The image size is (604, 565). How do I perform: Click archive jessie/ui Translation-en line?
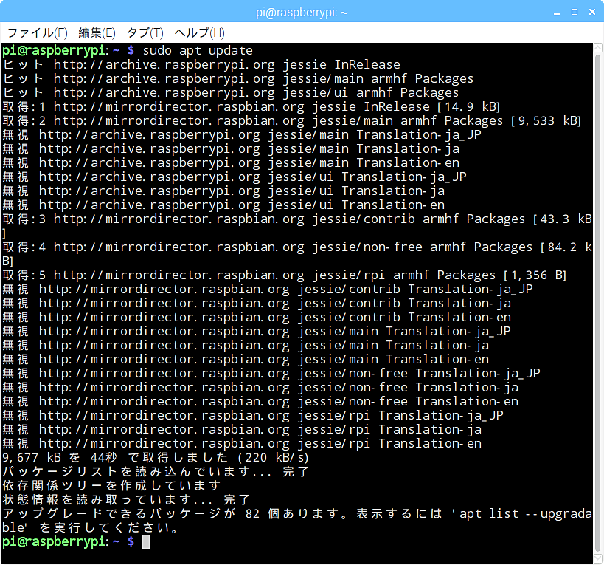223,205
